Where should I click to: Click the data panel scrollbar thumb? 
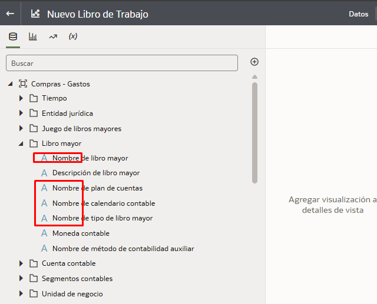pyautogui.click(x=255, y=133)
